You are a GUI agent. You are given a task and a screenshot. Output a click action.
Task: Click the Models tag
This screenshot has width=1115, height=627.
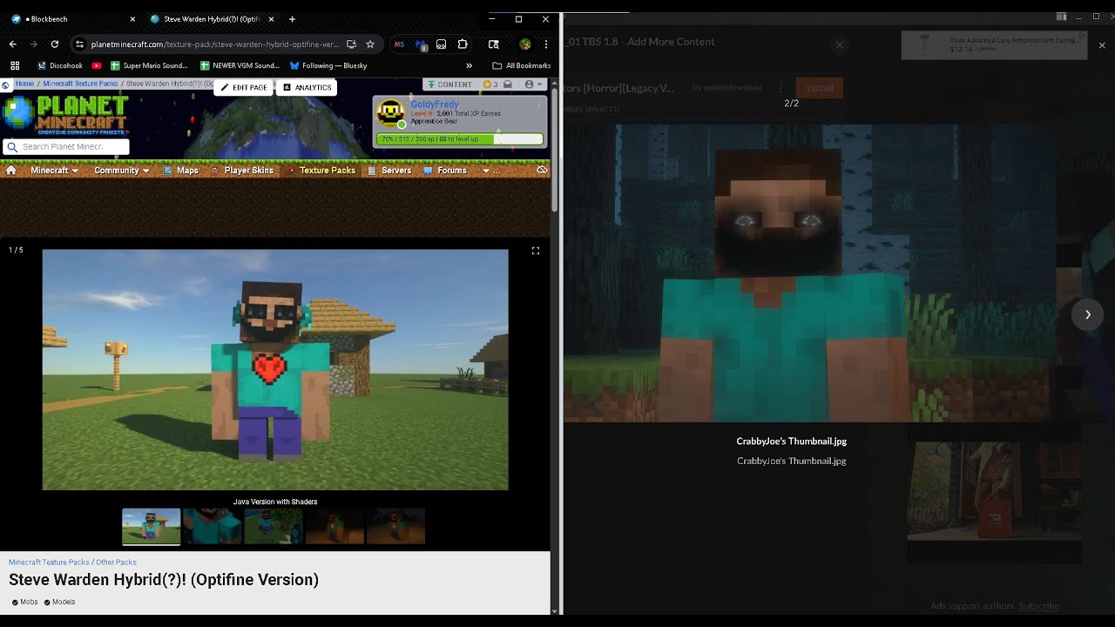click(x=59, y=602)
